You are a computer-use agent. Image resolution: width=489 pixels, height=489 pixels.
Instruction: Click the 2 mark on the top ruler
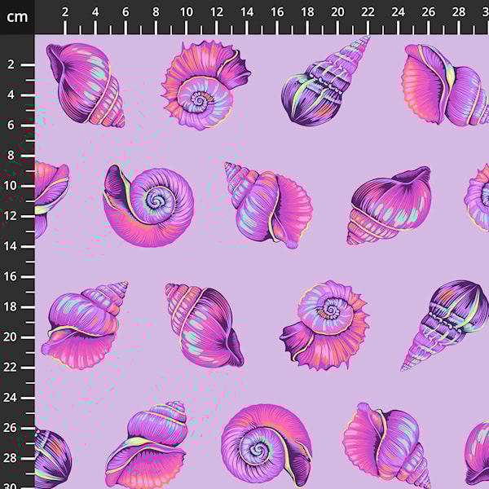[x=65, y=11]
